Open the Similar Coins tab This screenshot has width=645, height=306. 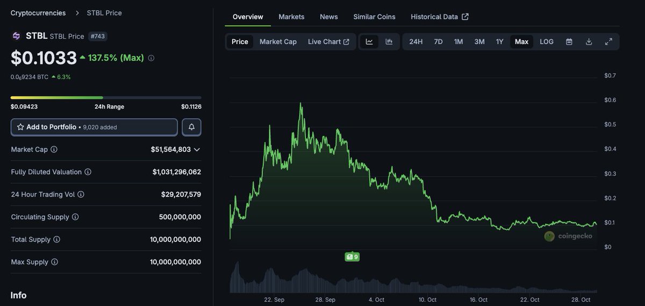(x=374, y=17)
